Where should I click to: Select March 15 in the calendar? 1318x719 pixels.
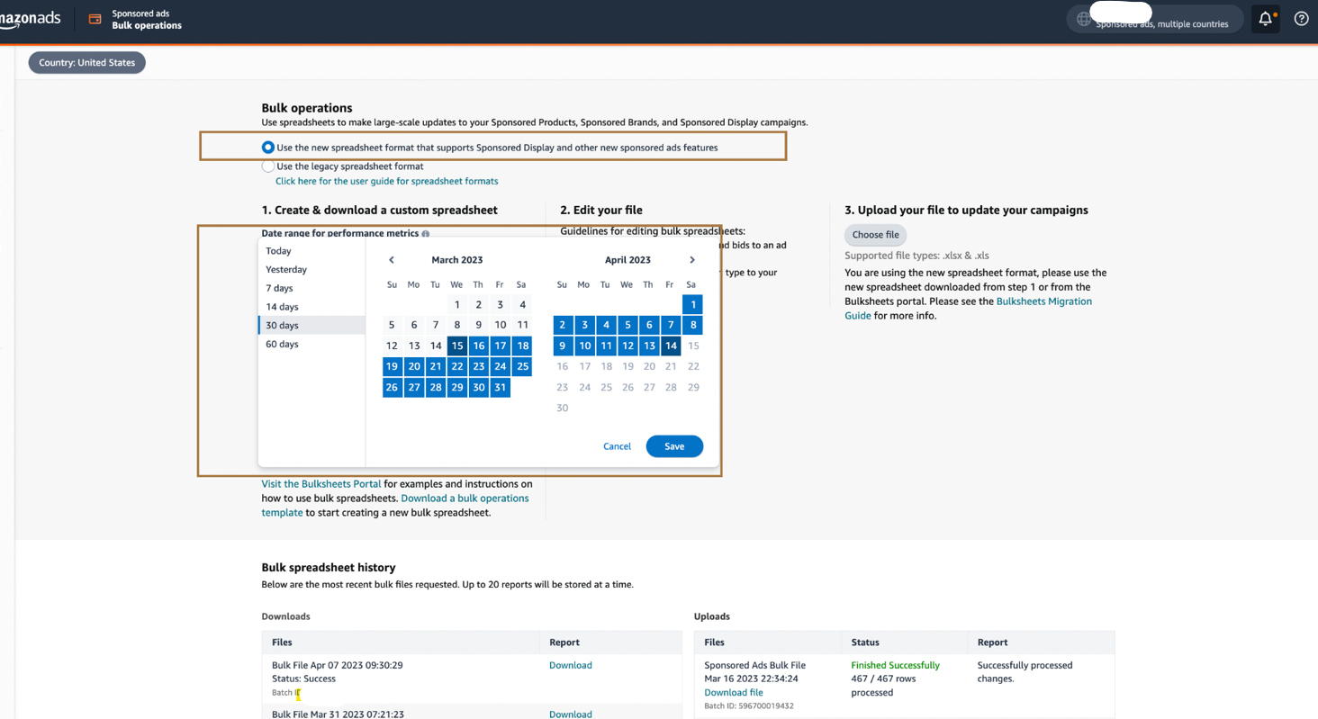[457, 346]
